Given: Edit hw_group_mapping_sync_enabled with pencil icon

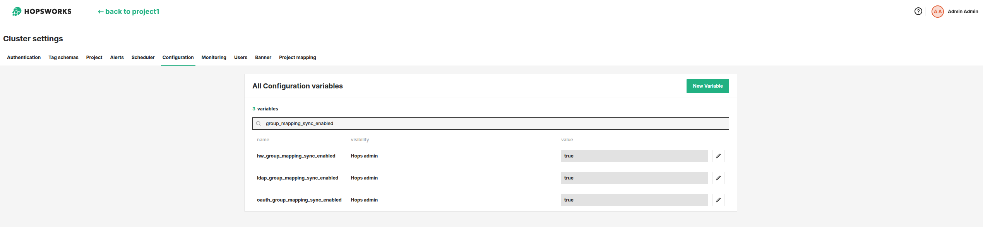Looking at the screenshot, I should (718, 156).
